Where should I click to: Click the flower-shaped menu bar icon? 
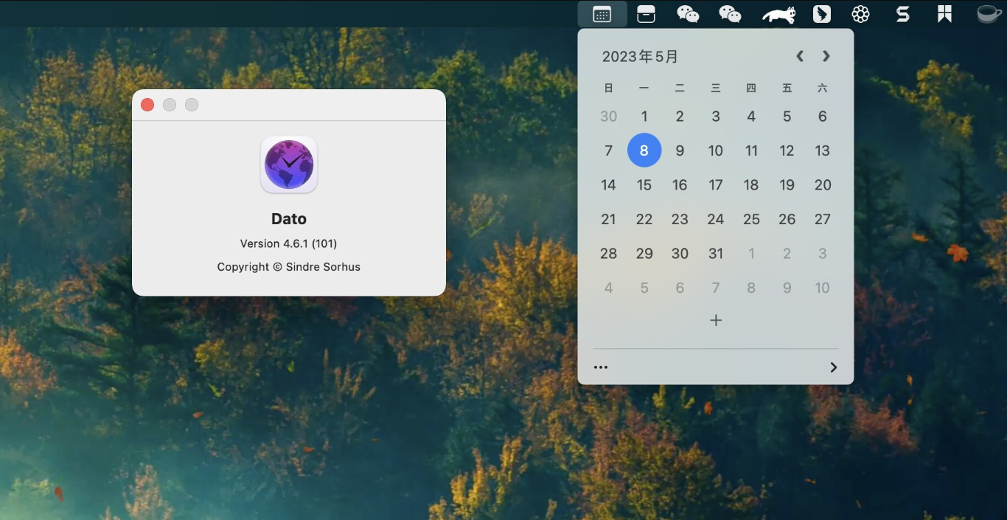(860, 13)
